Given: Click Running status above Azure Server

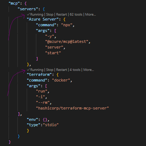Looking at the screenshot, I should 35,15.
